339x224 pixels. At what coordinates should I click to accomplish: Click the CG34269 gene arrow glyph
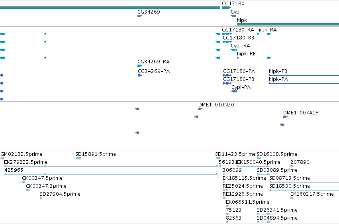(x=140, y=16)
